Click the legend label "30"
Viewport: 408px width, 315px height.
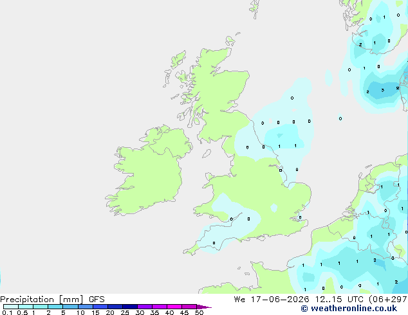(x=140, y=312)
